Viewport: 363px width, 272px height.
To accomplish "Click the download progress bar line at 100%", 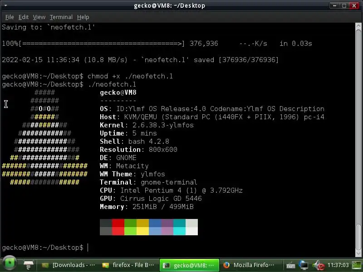I will click(x=157, y=44).
